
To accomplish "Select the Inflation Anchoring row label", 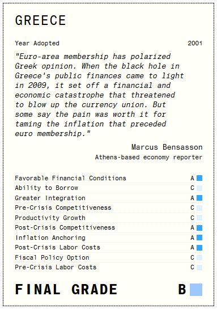I will (x=50, y=238).
